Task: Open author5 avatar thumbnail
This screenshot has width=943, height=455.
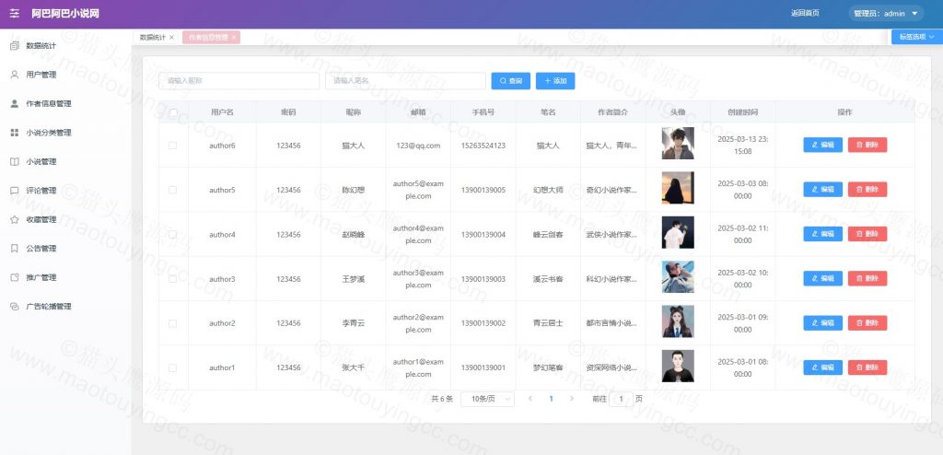Action: (678, 188)
